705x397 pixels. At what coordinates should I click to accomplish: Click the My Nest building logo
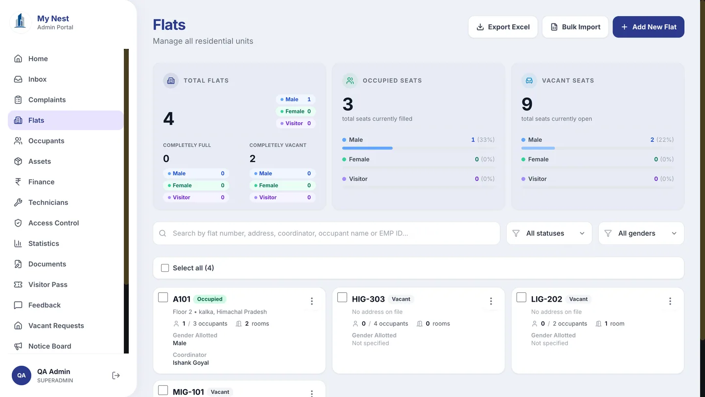21,22
